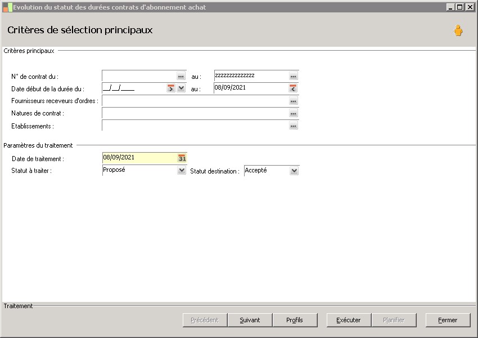Open lookup for starting contract number
478x338 pixels.
click(x=181, y=77)
